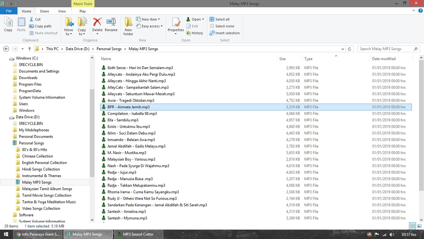424x239 pixels.
Task: Click Select all in Select group
Action: pyautogui.click(x=219, y=19)
